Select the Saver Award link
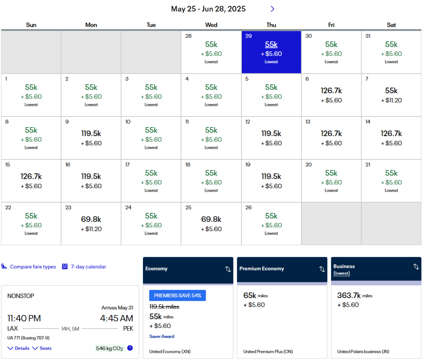 click(162, 337)
